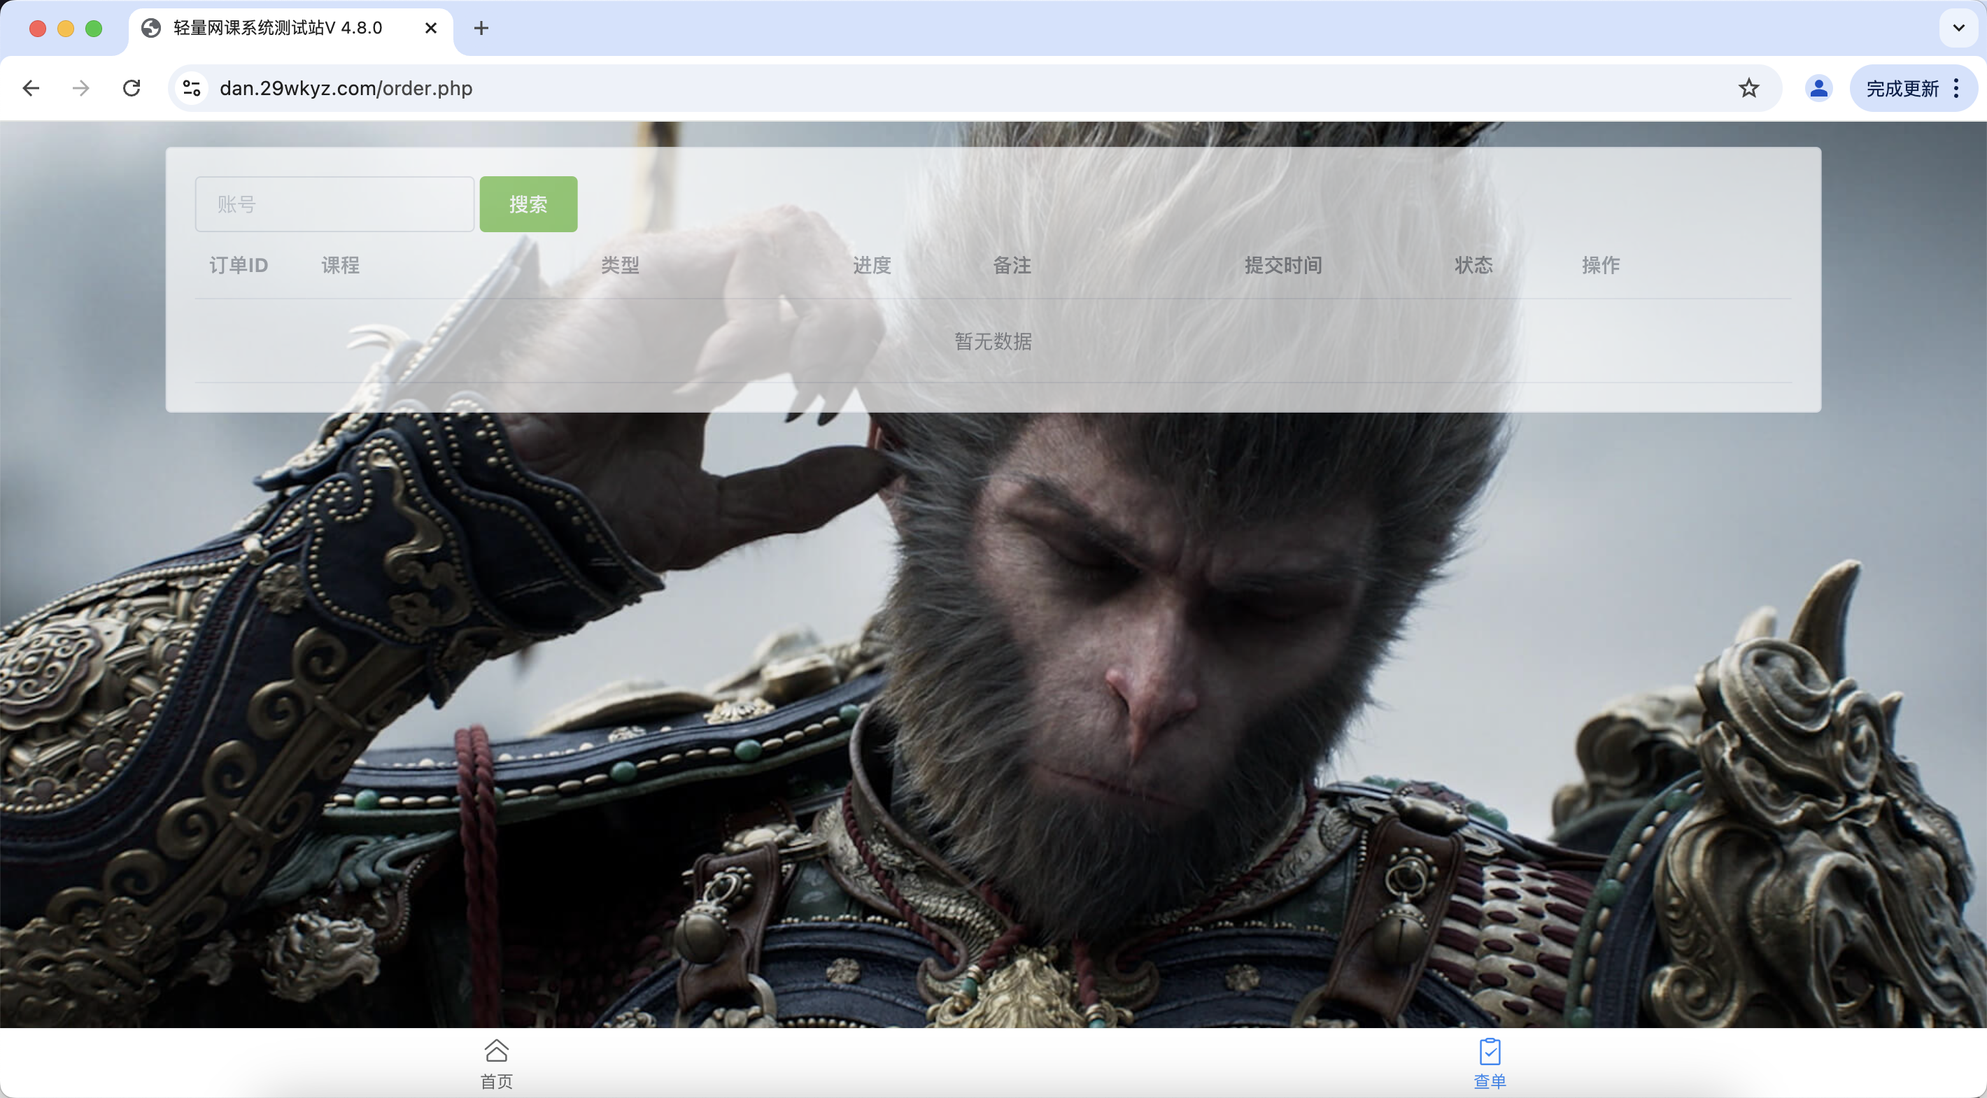Click the 提交时间 column header
The height and width of the screenshot is (1098, 1987).
tap(1284, 266)
